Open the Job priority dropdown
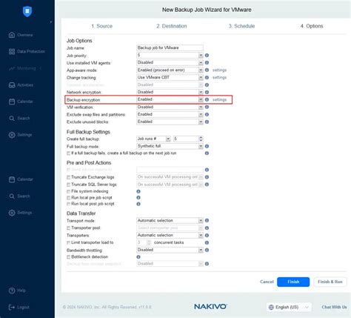 170,56
